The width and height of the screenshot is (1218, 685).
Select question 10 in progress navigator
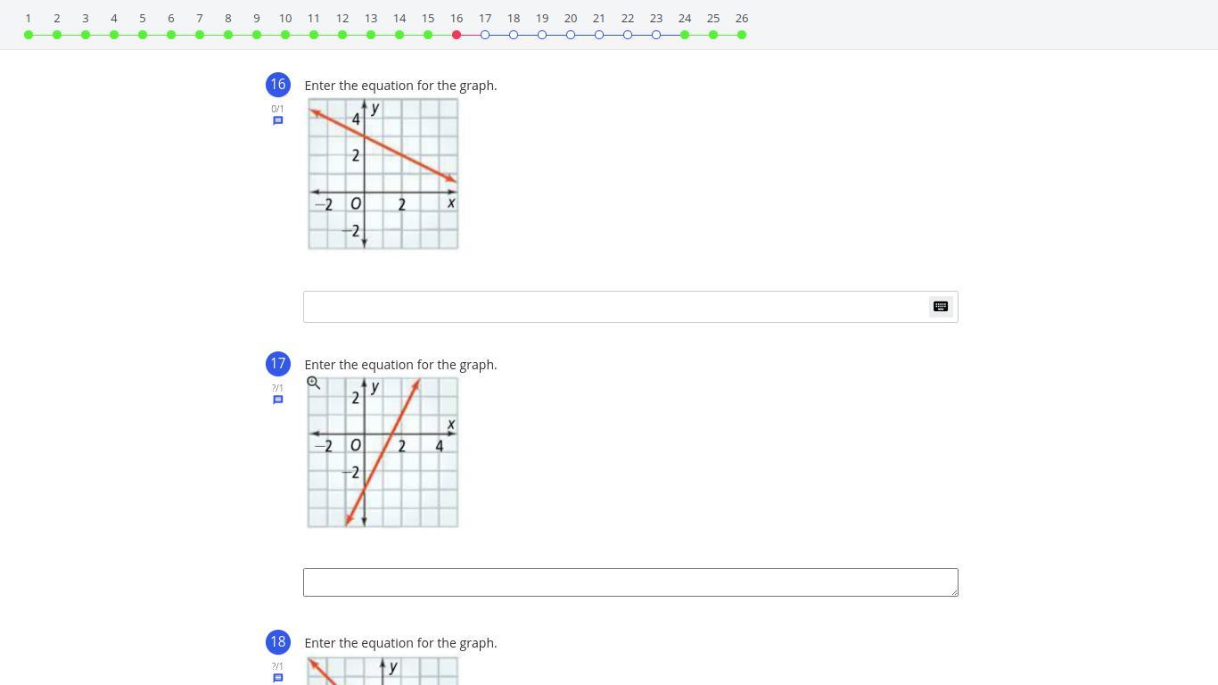(285, 35)
